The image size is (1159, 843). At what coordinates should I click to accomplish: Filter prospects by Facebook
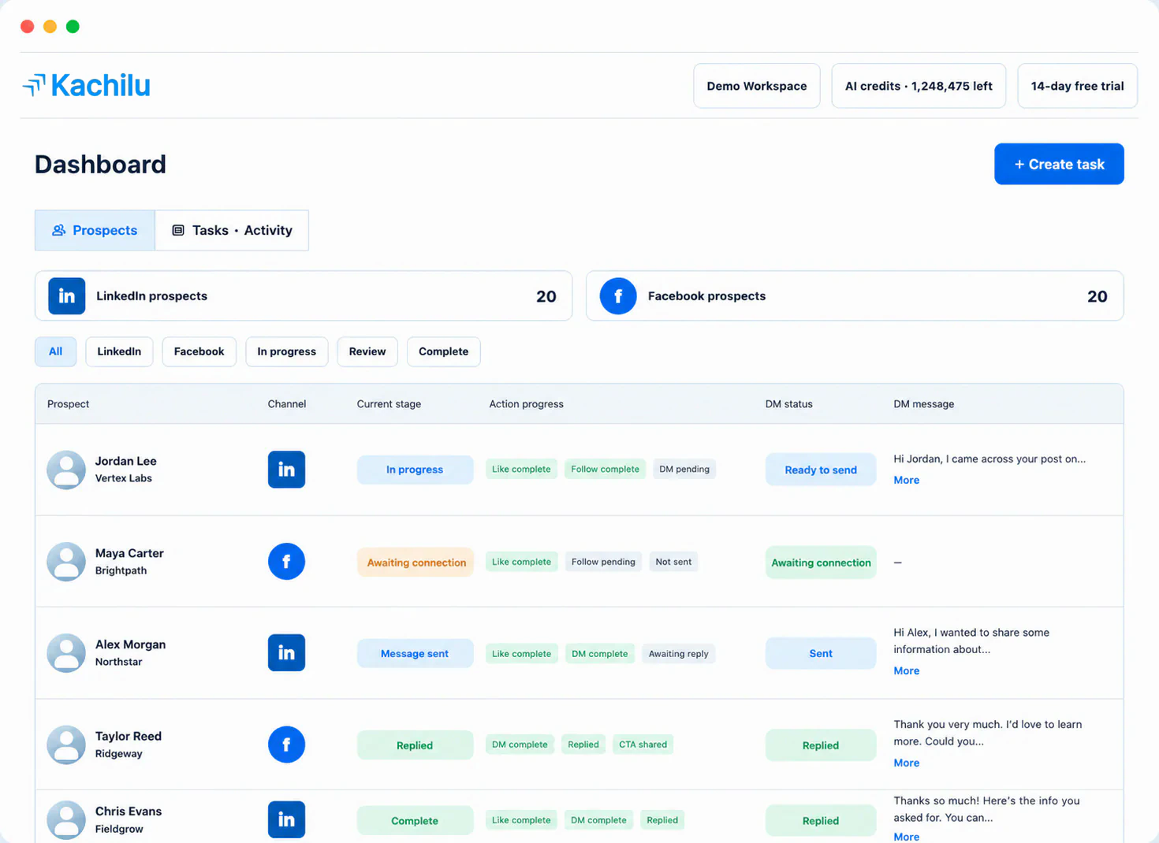point(199,351)
